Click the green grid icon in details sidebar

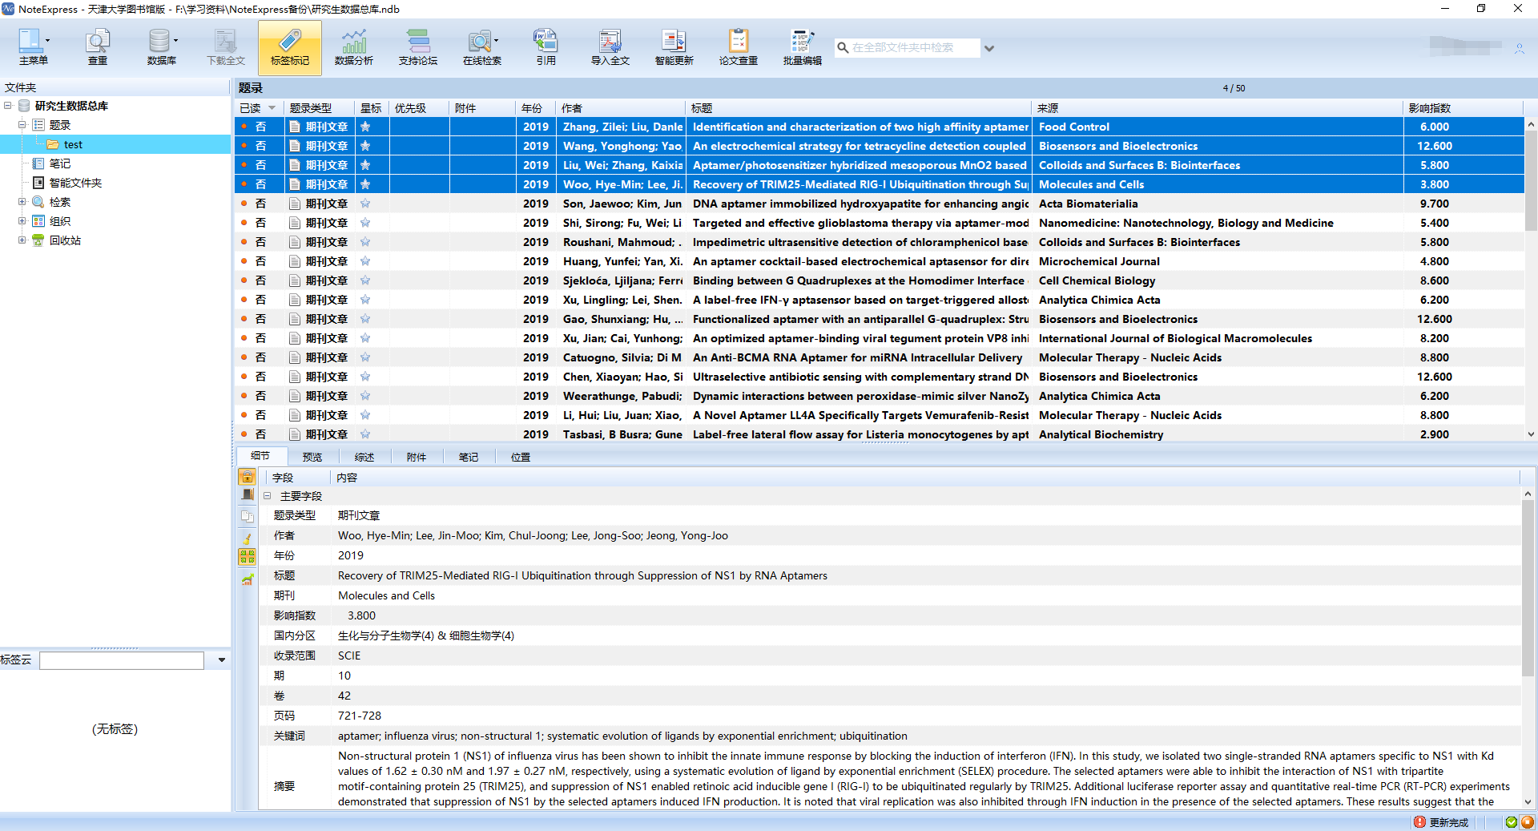click(x=248, y=557)
